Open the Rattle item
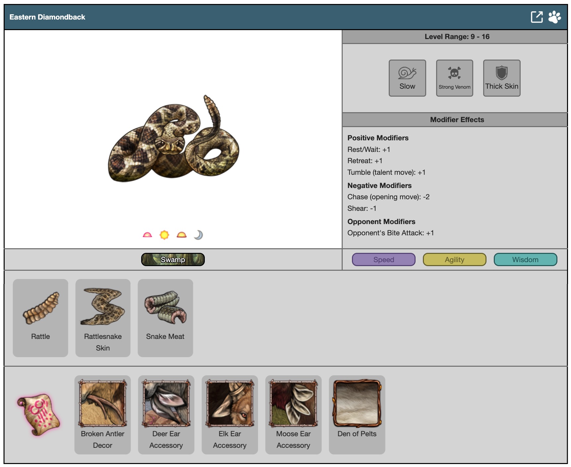The width and height of the screenshot is (571, 467). tap(40, 318)
